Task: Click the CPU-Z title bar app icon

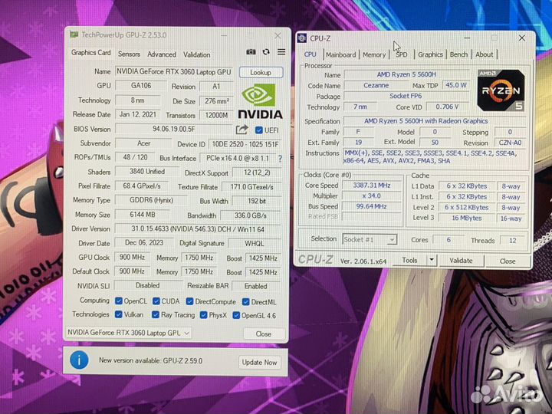Action: click(302, 38)
